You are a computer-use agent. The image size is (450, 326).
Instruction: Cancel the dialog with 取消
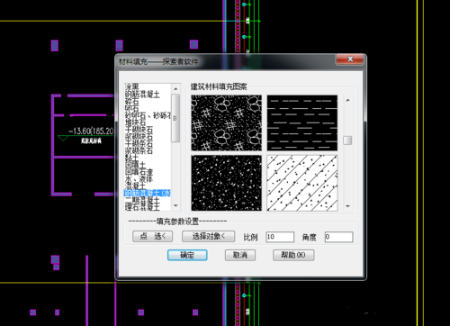tap(240, 255)
